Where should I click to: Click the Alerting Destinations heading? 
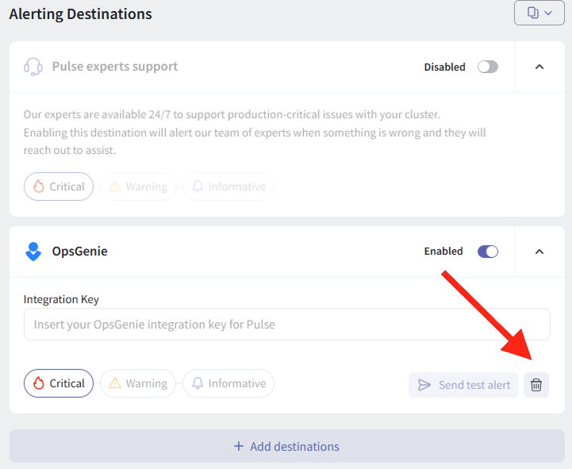(x=81, y=14)
